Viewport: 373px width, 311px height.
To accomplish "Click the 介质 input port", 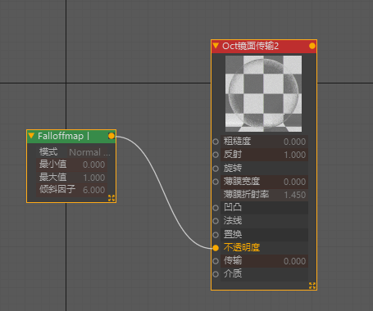I will click(216, 274).
